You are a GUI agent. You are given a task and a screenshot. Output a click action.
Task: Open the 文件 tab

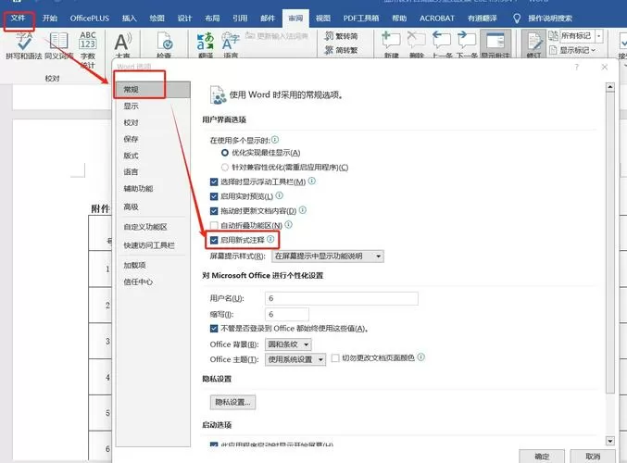pos(18,18)
